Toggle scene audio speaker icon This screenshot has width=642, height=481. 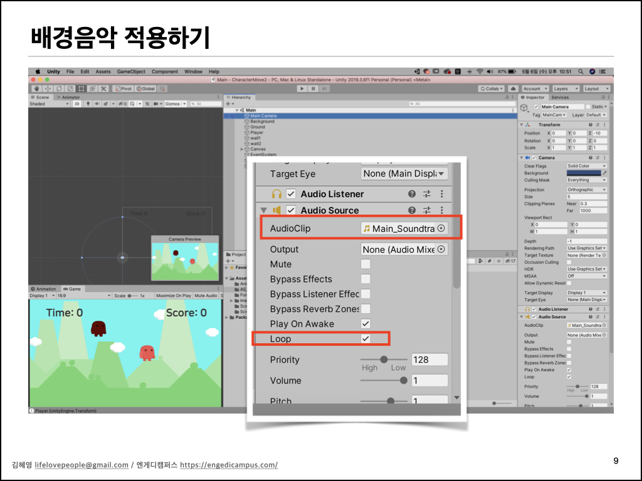pos(97,104)
